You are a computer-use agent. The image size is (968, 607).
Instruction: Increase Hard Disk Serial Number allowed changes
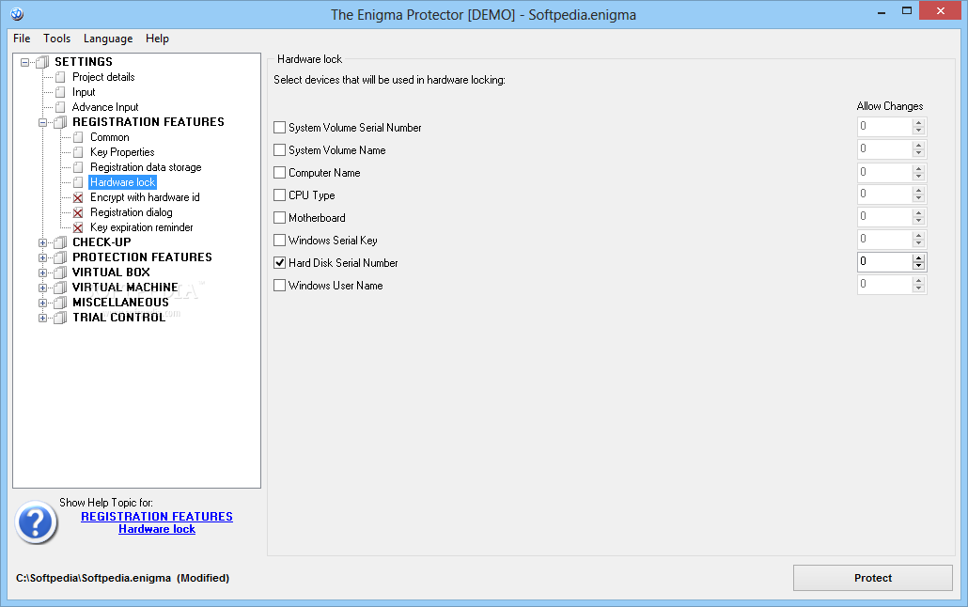click(918, 258)
